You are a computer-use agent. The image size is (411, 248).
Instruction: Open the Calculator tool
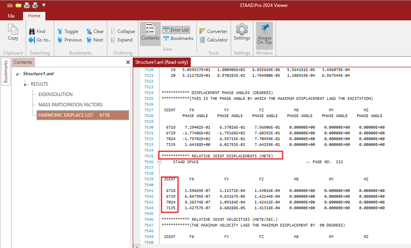click(x=213, y=40)
